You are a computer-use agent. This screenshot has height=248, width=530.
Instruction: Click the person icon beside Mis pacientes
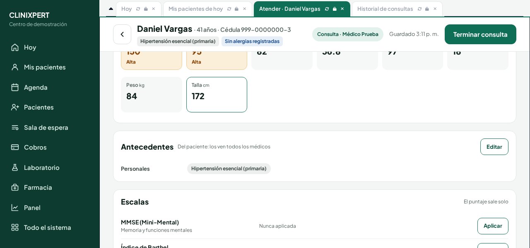[x=15, y=67]
